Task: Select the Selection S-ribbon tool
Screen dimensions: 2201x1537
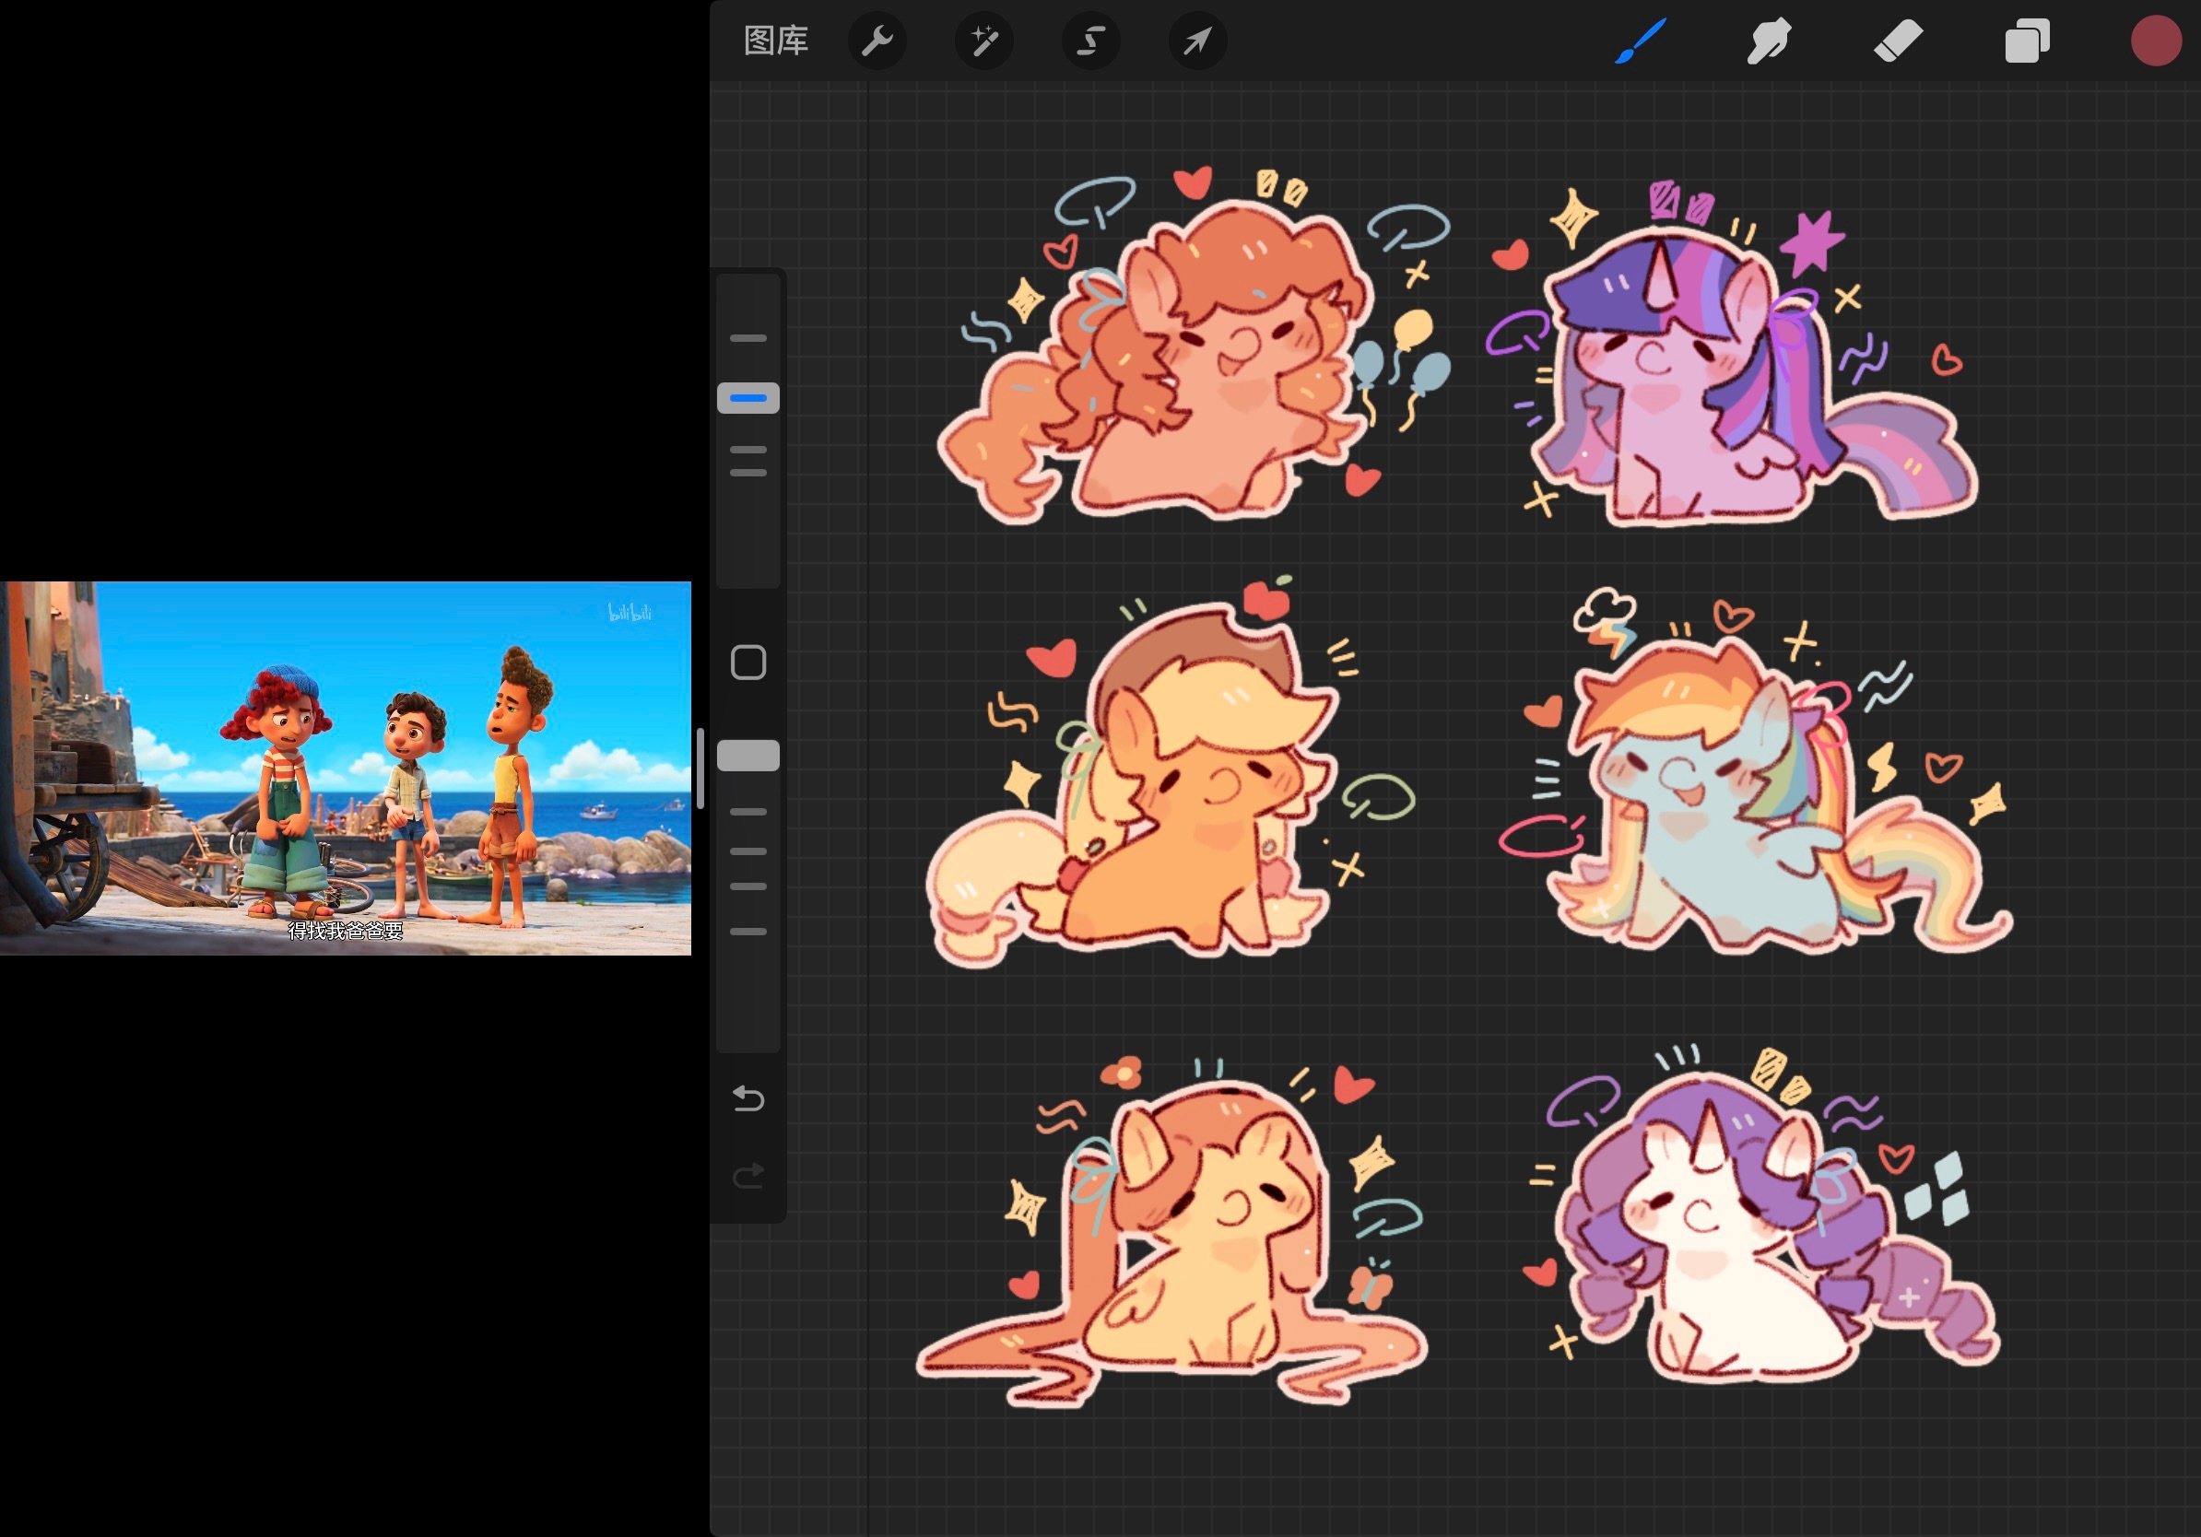Action: pos(1091,41)
